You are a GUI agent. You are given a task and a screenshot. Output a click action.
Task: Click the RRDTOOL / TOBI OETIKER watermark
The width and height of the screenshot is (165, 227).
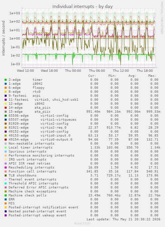(x=162, y=18)
